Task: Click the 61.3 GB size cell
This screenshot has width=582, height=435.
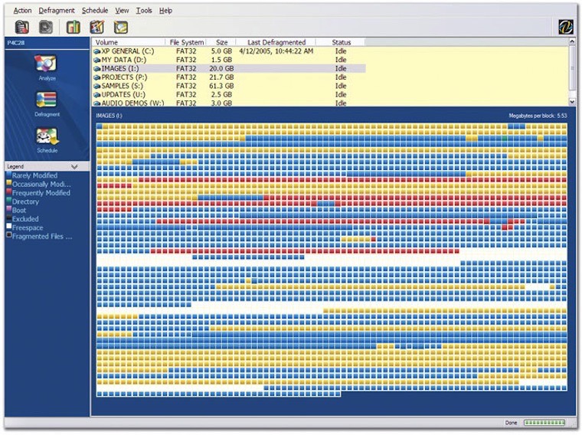Action: pos(221,86)
